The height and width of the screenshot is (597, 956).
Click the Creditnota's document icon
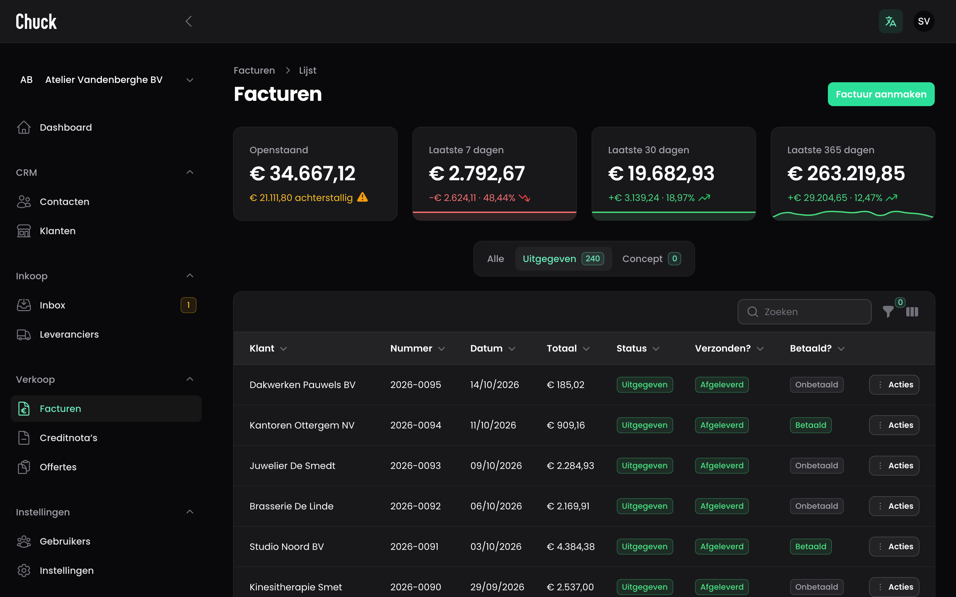[24, 438]
